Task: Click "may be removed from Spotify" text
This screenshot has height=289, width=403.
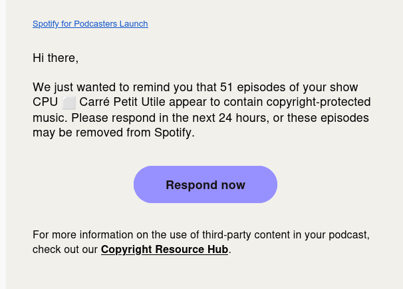Action: coord(112,133)
